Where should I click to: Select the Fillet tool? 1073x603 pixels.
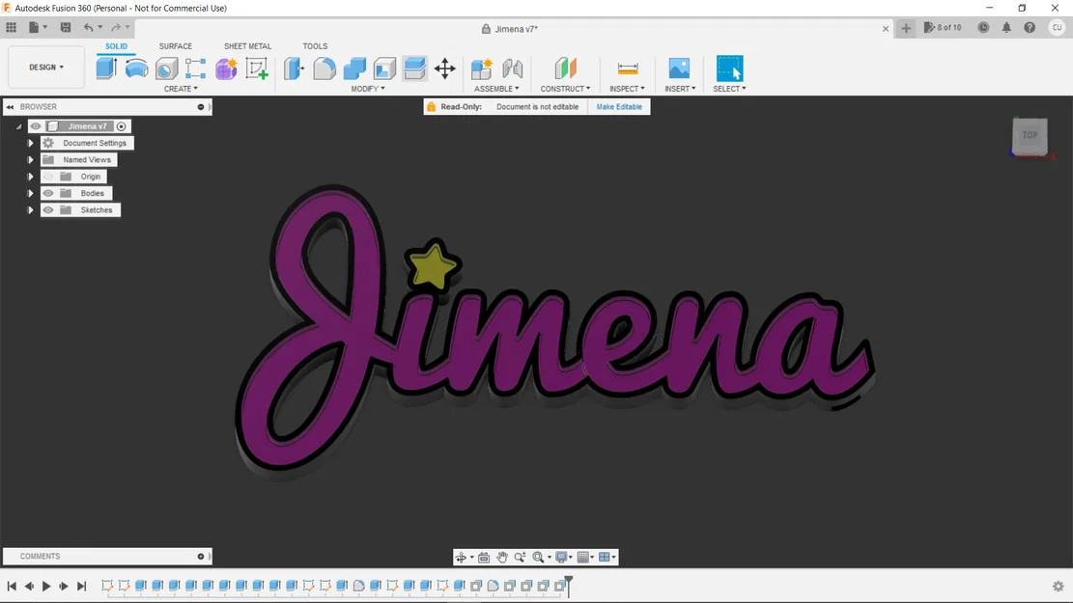point(325,68)
